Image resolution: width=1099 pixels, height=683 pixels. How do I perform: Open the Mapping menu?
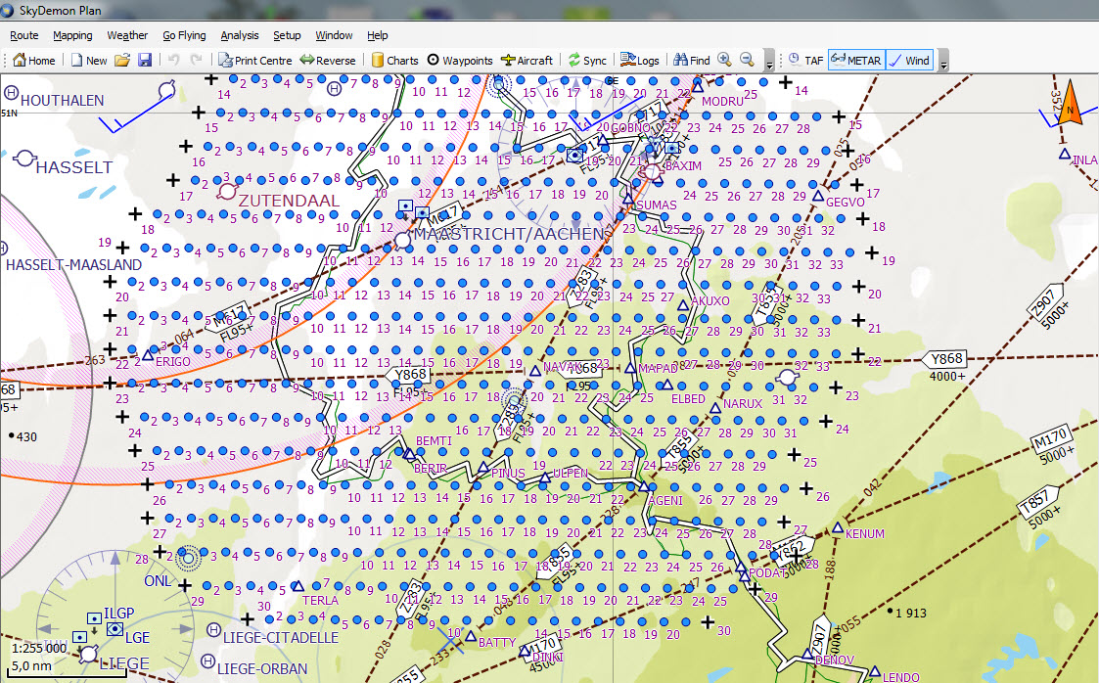click(72, 35)
